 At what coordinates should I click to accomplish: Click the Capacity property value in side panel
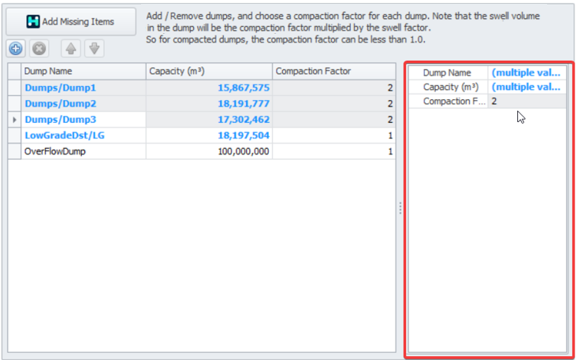pyautogui.click(x=526, y=87)
